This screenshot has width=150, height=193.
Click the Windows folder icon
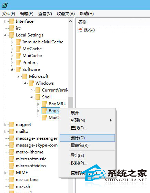(x=31, y=83)
